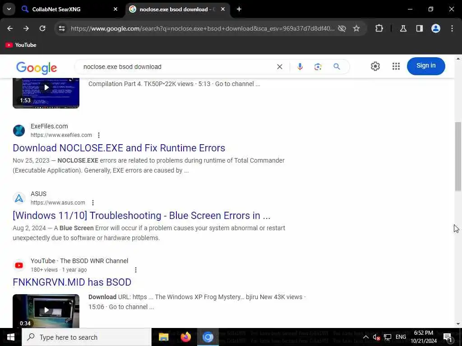Select the Chrome taskbar icon
462x346 pixels.
(208, 337)
